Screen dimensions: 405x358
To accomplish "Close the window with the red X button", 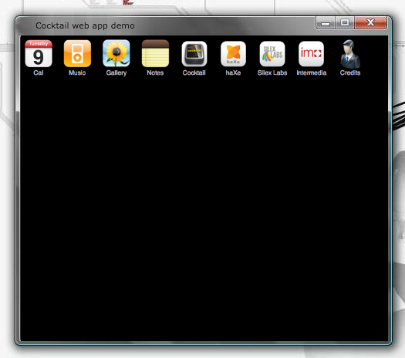I will pyautogui.click(x=370, y=22).
